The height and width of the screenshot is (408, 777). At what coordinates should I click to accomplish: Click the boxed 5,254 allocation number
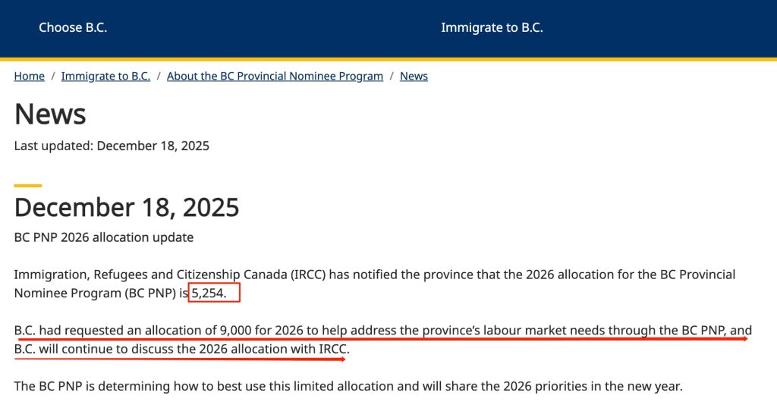[214, 293]
